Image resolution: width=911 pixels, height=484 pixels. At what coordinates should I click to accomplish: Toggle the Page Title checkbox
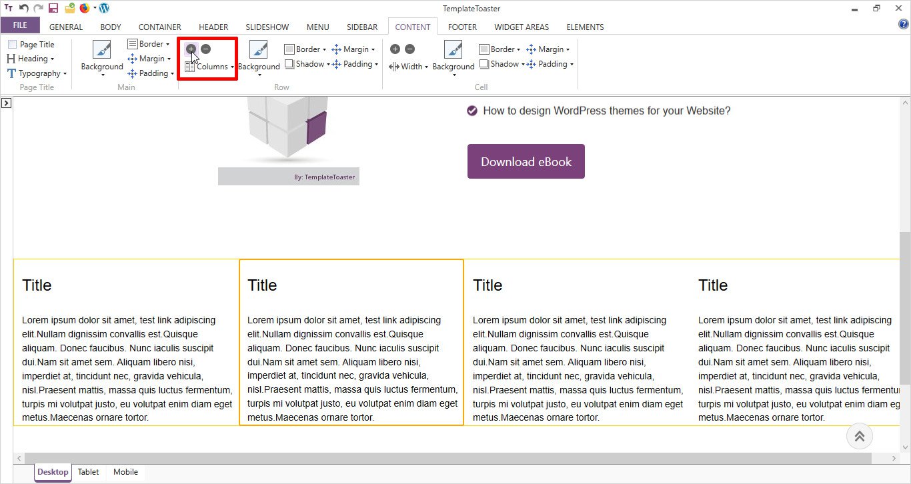click(12, 45)
